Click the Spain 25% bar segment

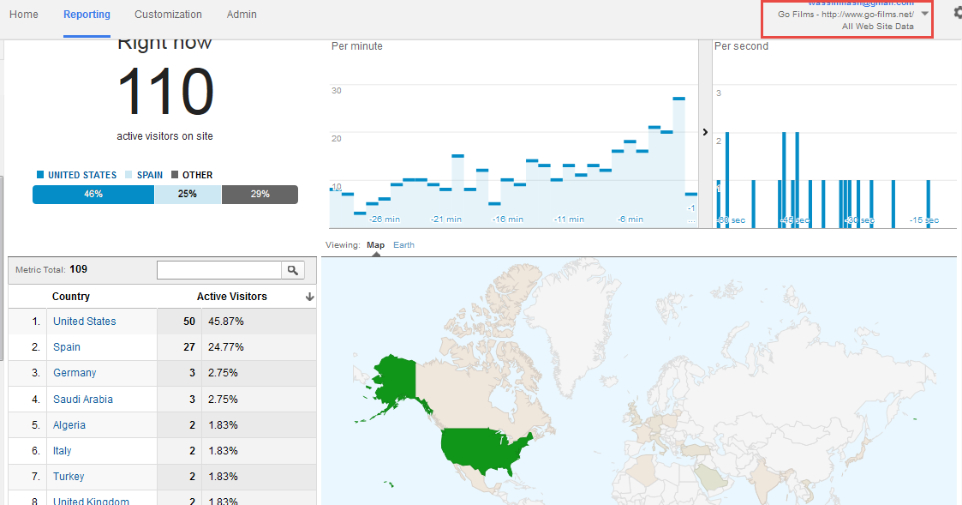(188, 194)
